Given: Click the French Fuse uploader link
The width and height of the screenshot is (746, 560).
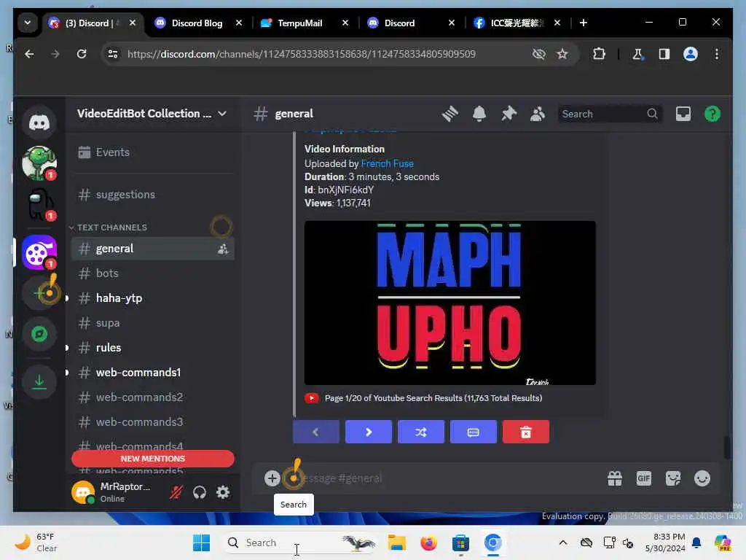Looking at the screenshot, I should [387, 164].
